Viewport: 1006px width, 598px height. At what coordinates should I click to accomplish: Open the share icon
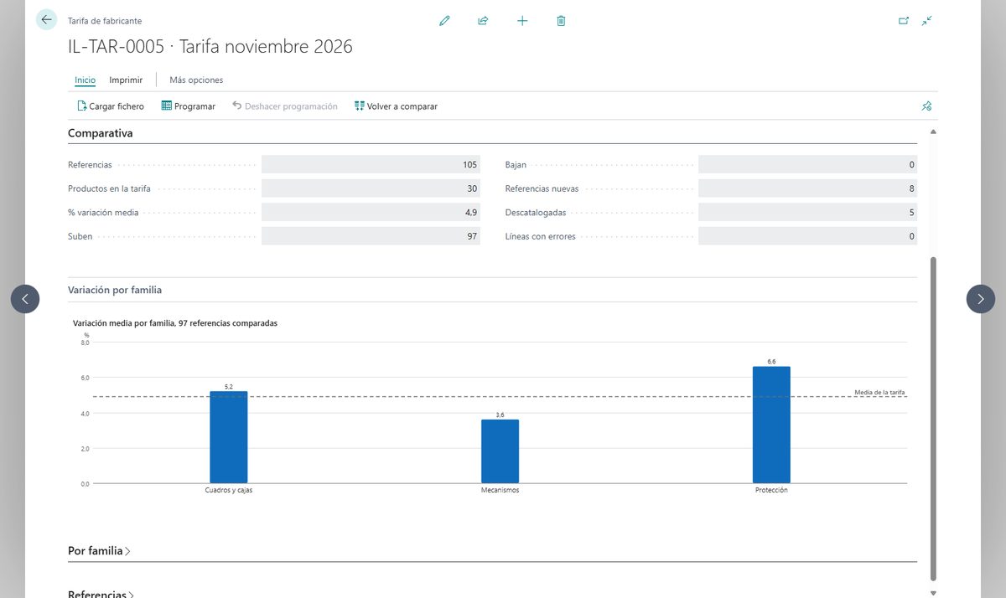483,21
